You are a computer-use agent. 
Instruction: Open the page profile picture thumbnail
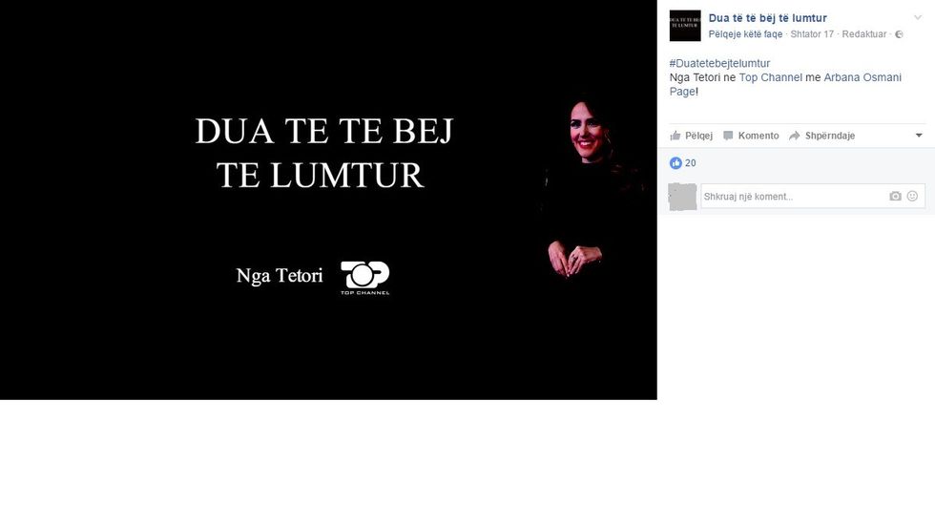pos(685,26)
